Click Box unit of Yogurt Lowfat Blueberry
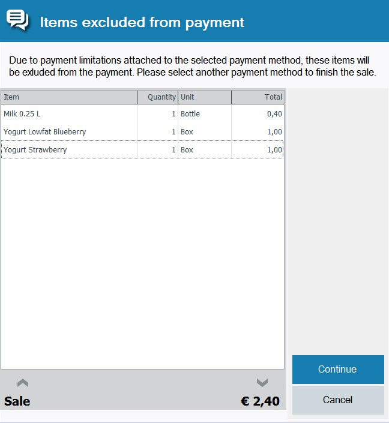This screenshot has height=423, width=389. click(187, 132)
